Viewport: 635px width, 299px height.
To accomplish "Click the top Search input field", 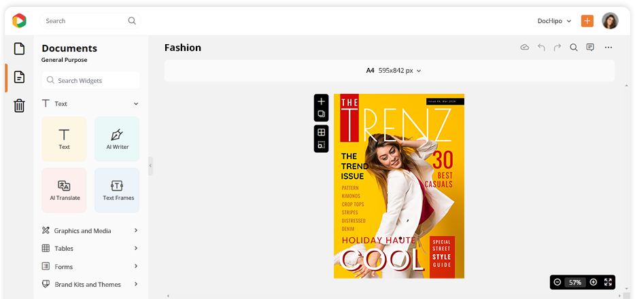I will click(90, 20).
